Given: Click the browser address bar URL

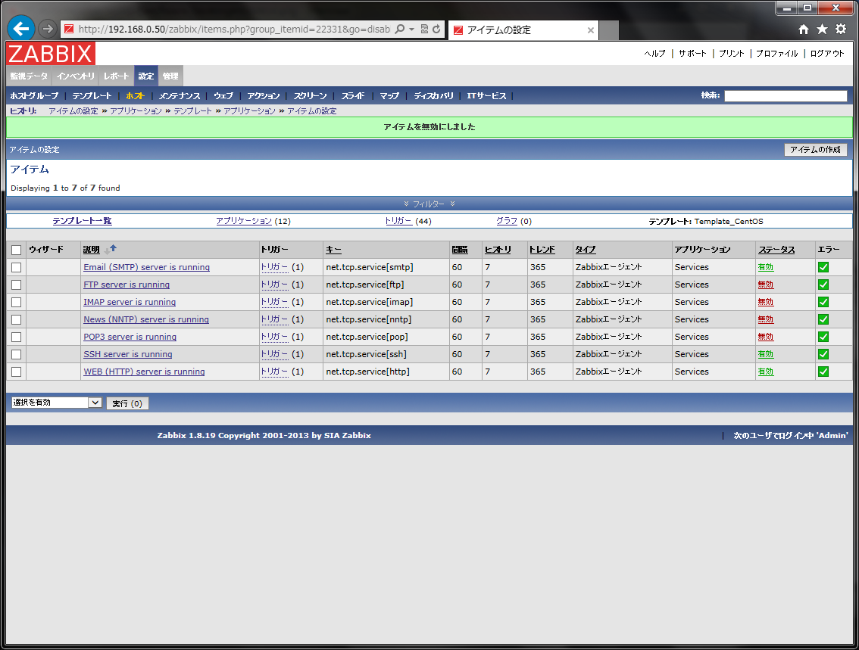Looking at the screenshot, I should [234, 29].
